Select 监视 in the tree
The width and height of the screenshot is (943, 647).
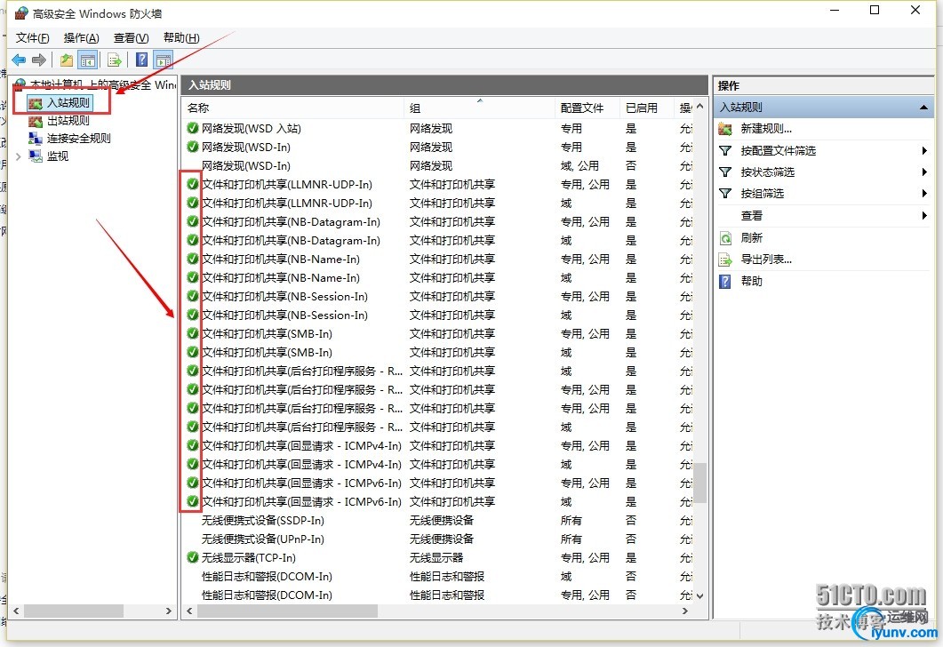tap(58, 156)
